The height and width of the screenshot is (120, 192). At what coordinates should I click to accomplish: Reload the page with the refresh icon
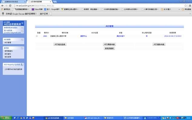[x=10, y=6]
